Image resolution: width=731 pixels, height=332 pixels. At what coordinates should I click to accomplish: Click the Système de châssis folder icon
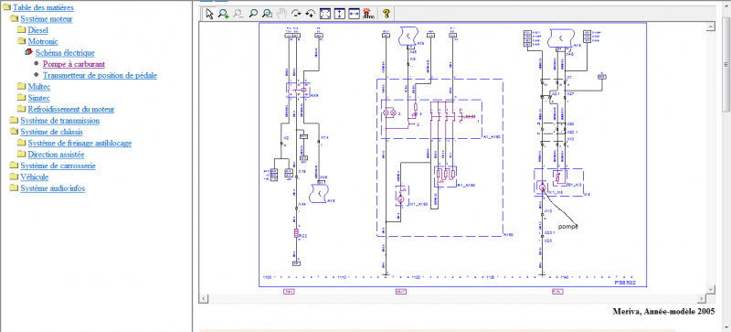pos(14,132)
